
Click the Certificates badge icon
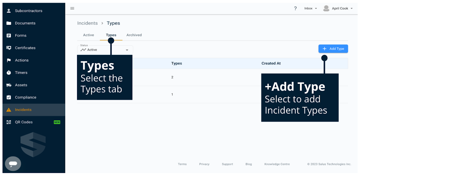click(x=9, y=48)
